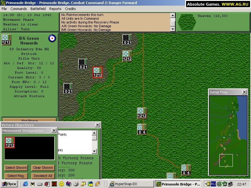Click the German 0-21 unit left of the selected unit
Viewport: 251px width, 188px height.
click(x=83, y=64)
